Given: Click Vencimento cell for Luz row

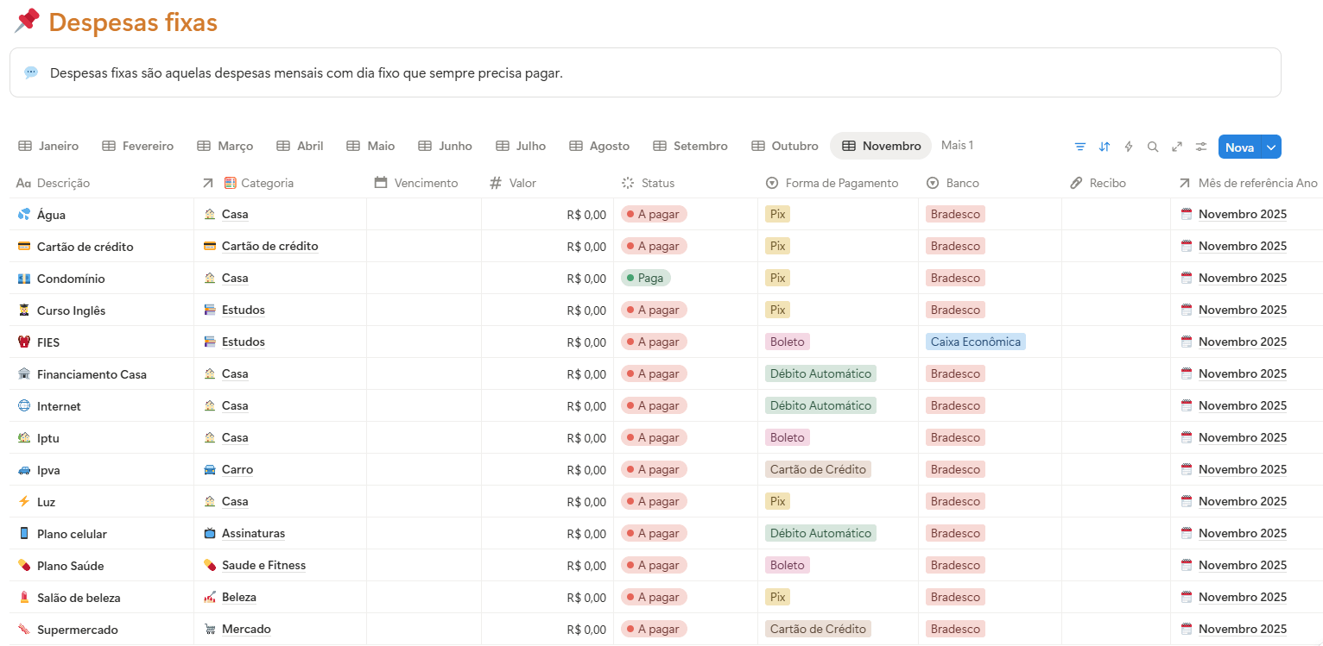Looking at the screenshot, I should [x=423, y=501].
